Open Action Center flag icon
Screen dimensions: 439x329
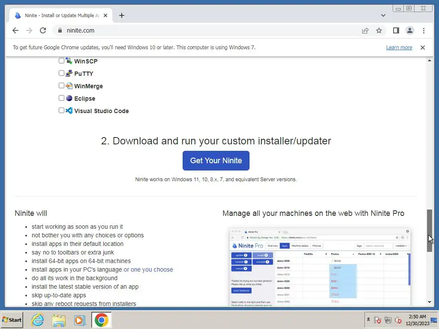pos(377,320)
